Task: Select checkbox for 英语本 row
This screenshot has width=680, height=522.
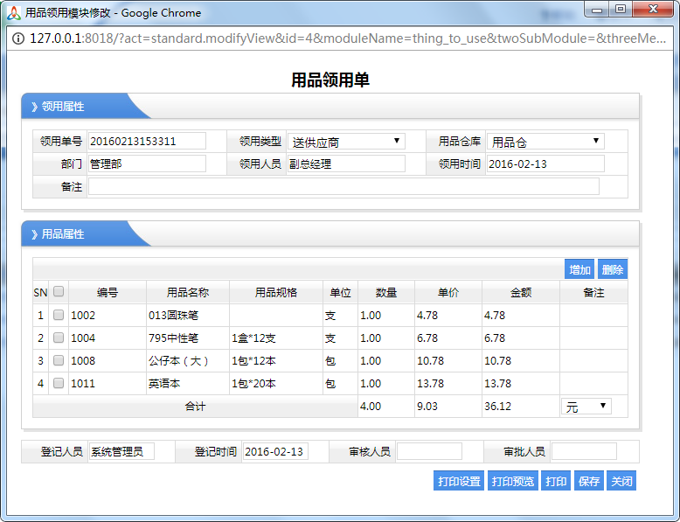Action: (59, 383)
